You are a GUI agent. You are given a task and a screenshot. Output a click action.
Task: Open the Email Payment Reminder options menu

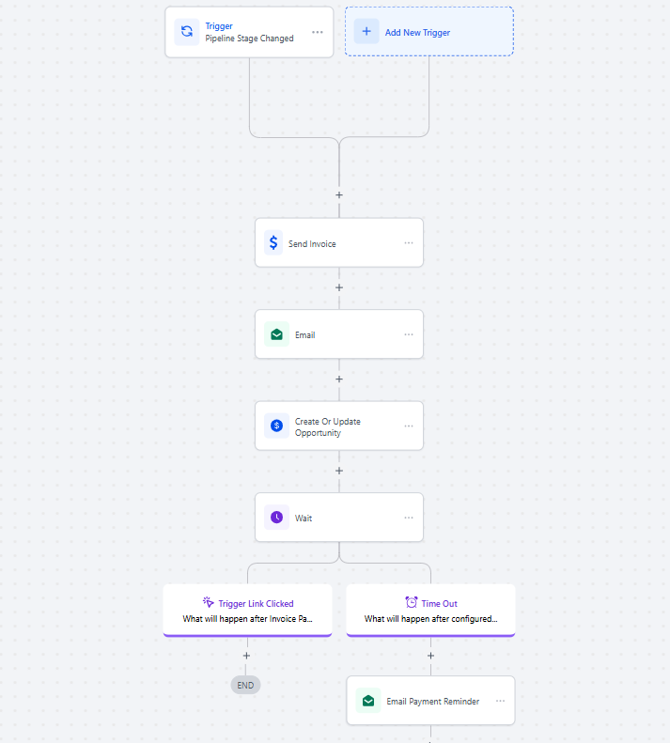(x=500, y=701)
